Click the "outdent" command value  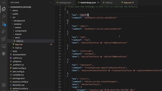click(89, 54)
